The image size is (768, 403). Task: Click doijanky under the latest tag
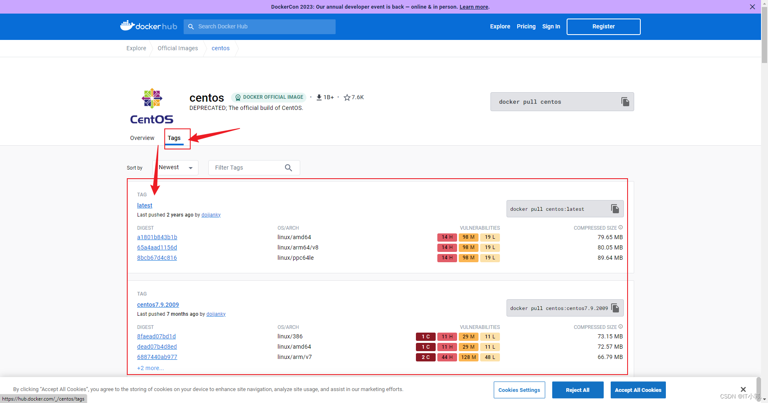[211, 215]
